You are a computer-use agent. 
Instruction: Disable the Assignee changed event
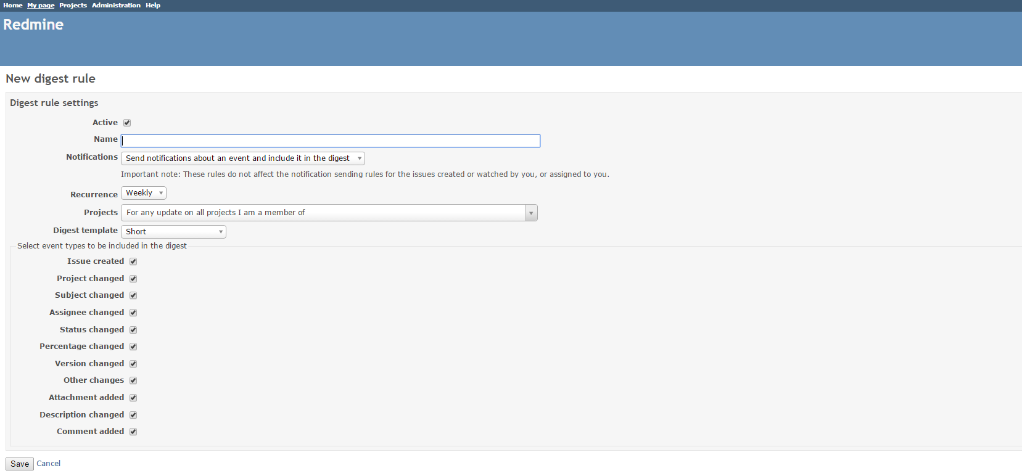(x=133, y=313)
